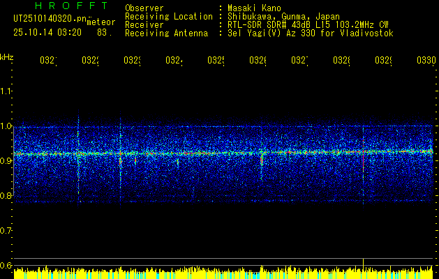Click the 0328 time marker
439x279 pixels.
[341, 61]
